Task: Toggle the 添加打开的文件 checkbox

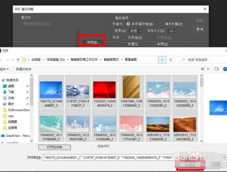Action: 20,24
